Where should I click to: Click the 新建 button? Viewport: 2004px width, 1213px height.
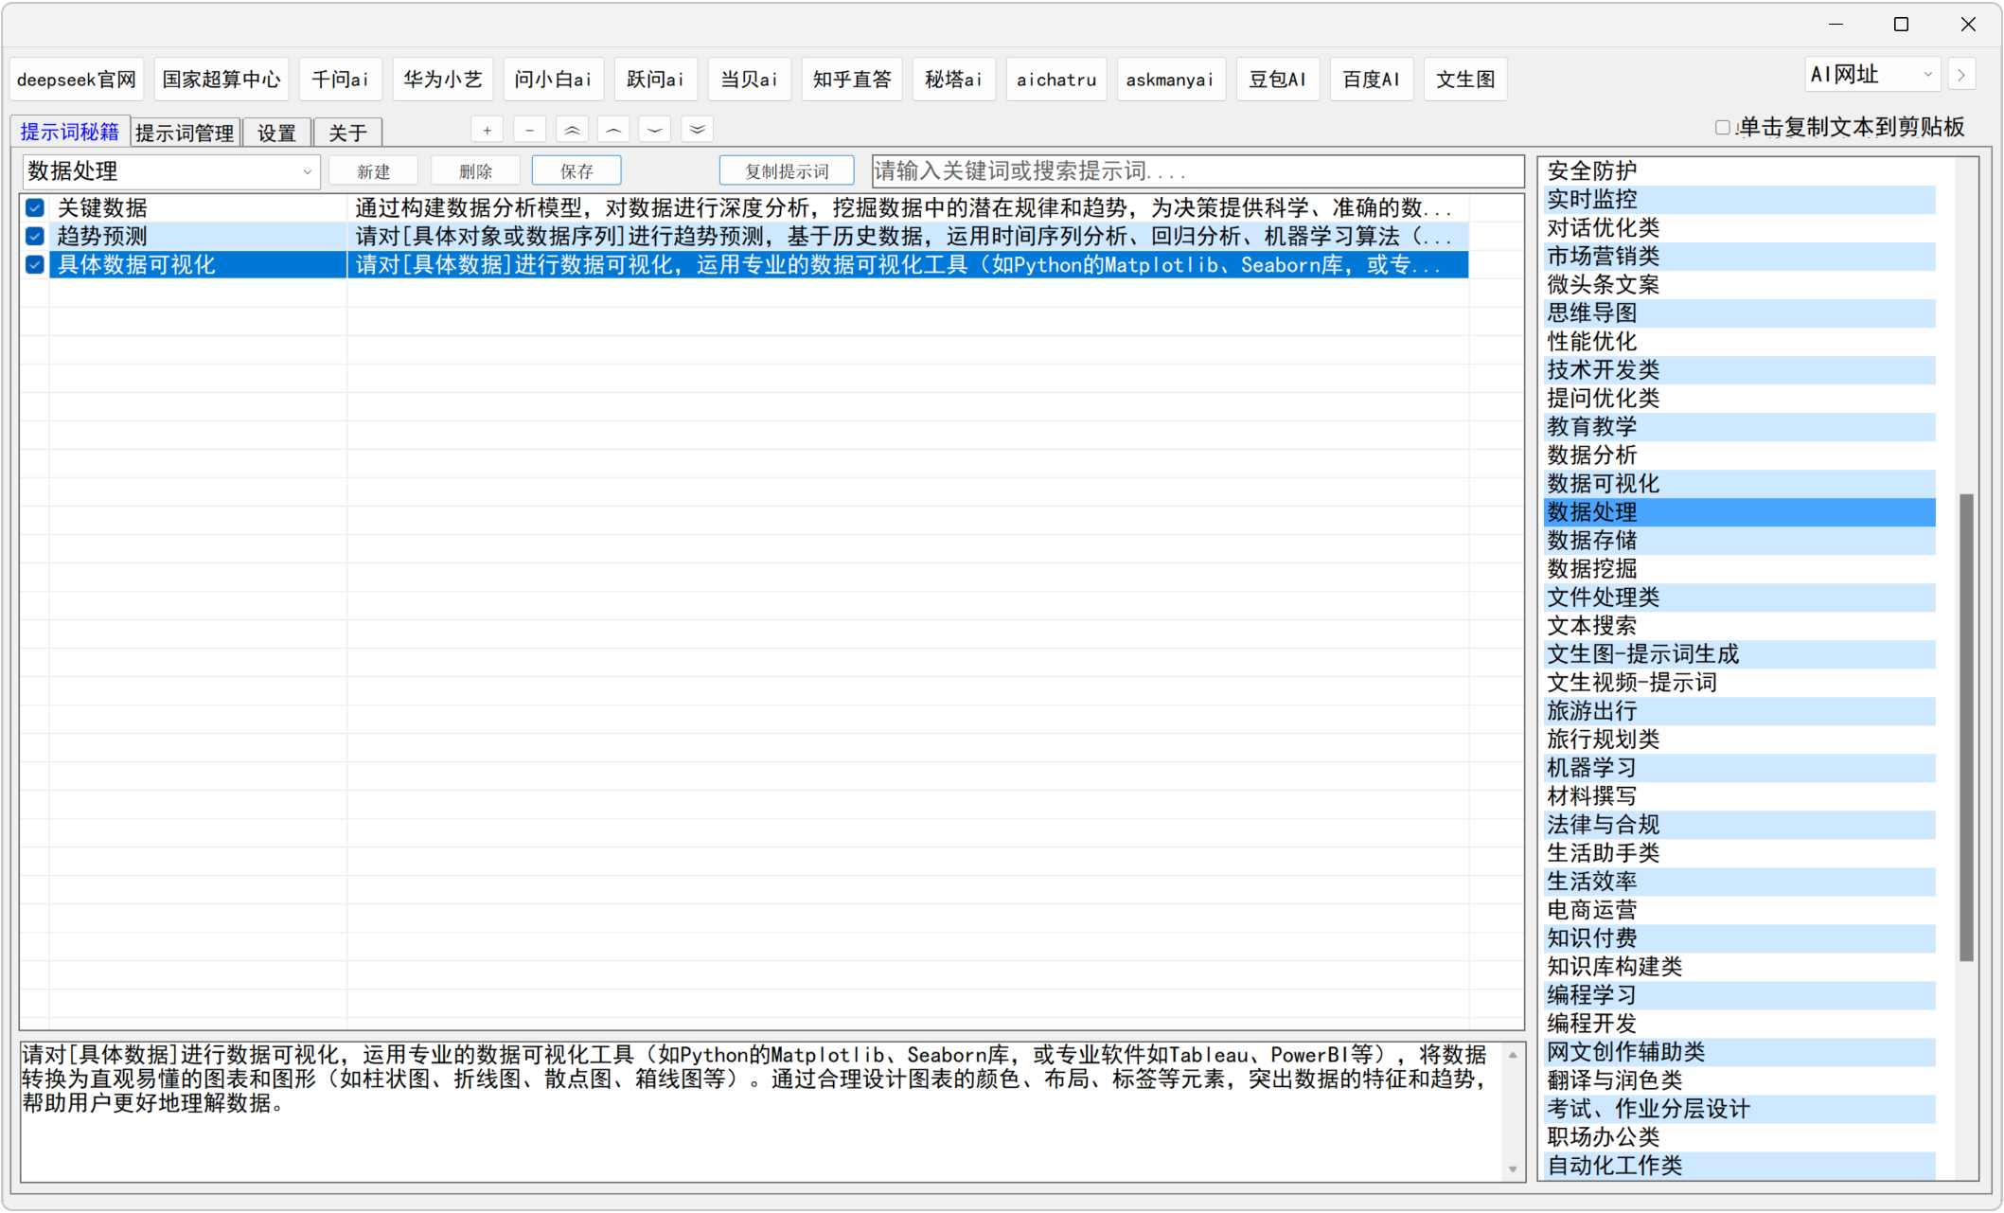[374, 171]
